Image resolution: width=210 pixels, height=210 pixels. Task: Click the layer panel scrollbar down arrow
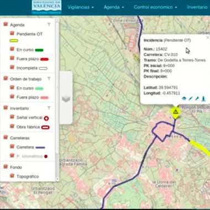(x=57, y=179)
